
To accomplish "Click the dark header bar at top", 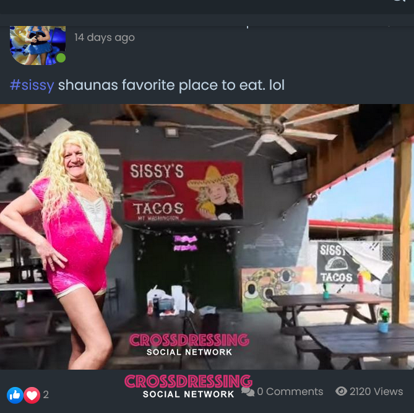I will tap(207, 7).
